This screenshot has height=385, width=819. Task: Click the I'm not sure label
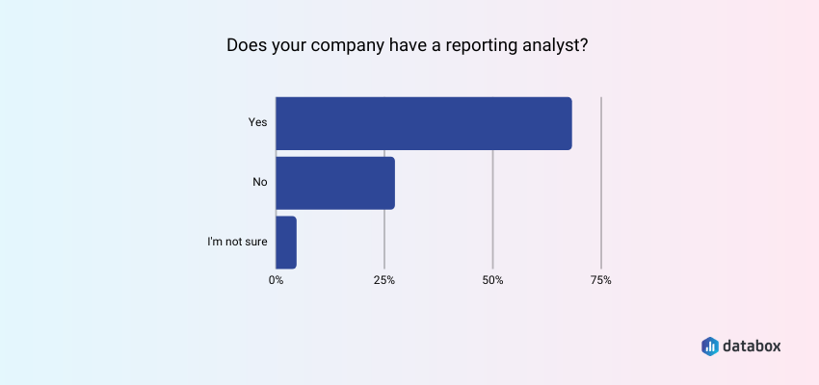[x=237, y=243]
